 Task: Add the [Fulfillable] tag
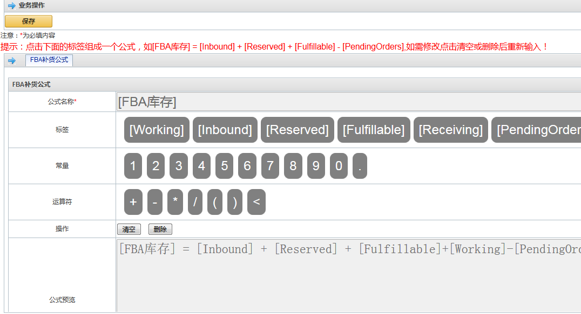pyautogui.click(x=374, y=130)
